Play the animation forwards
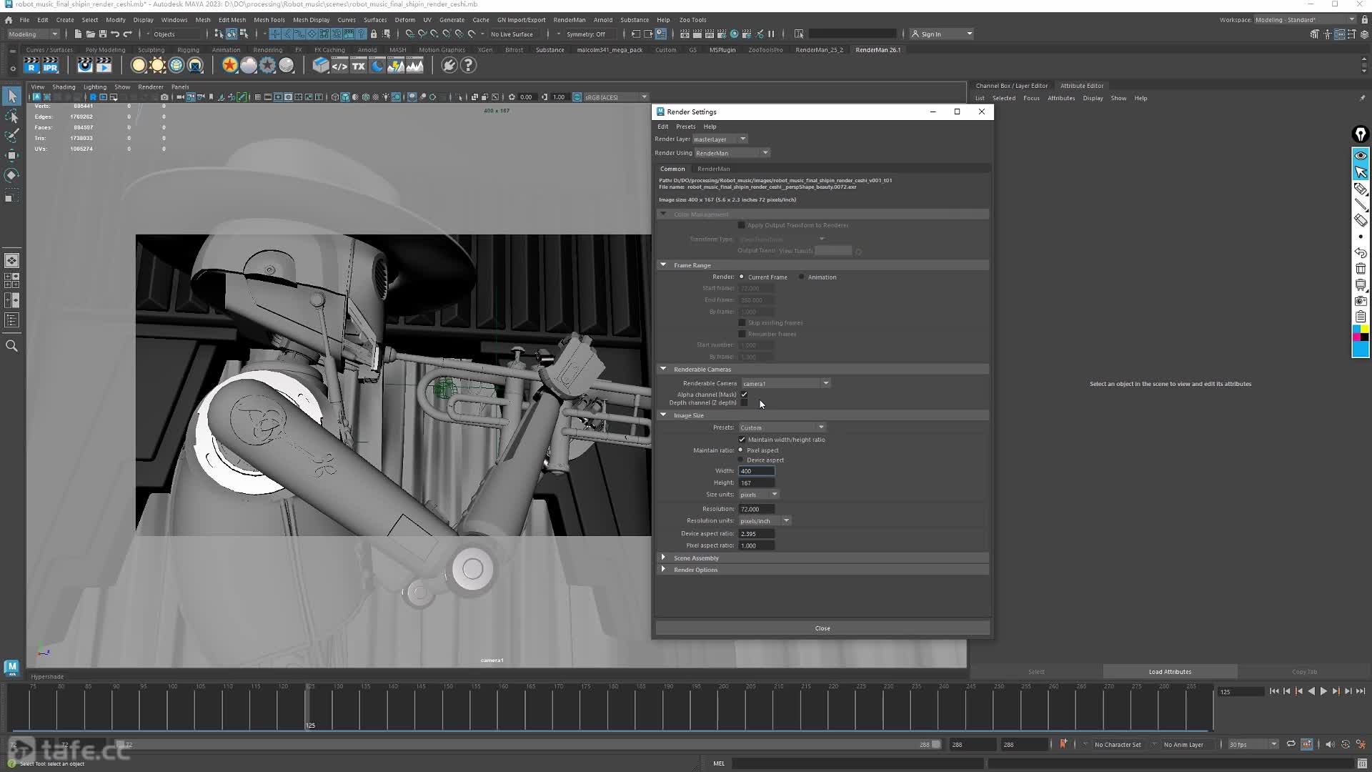 click(x=1323, y=691)
